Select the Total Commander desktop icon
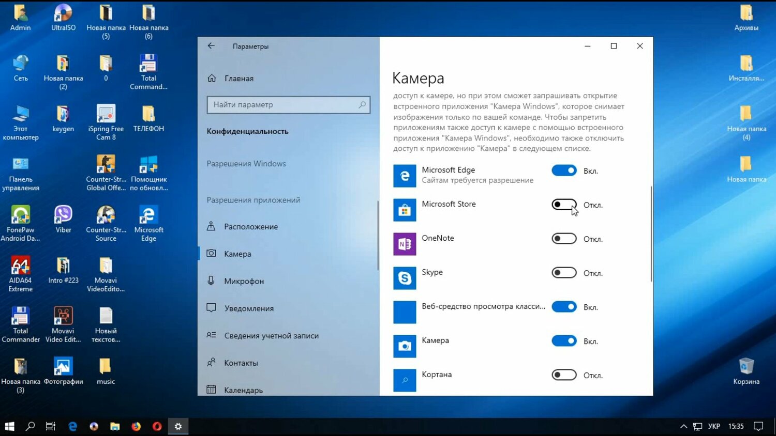 (x=21, y=324)
